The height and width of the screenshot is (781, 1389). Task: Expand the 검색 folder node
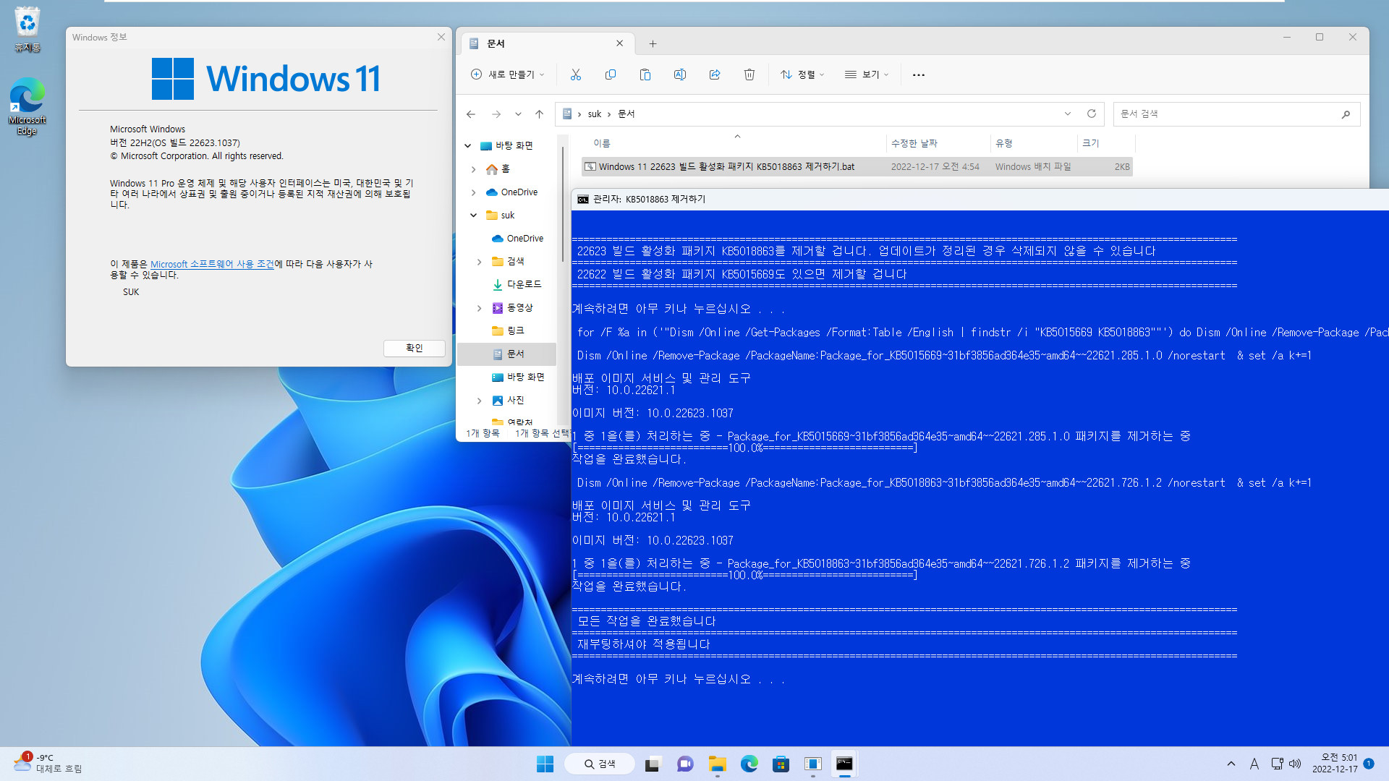click(x=480, y=262)
